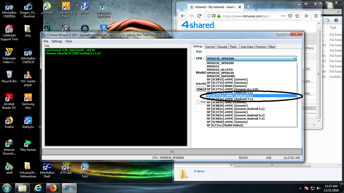
Task: Open the Firefox hamburger menu
Action: pyautogui.click(x=316, y=16)
